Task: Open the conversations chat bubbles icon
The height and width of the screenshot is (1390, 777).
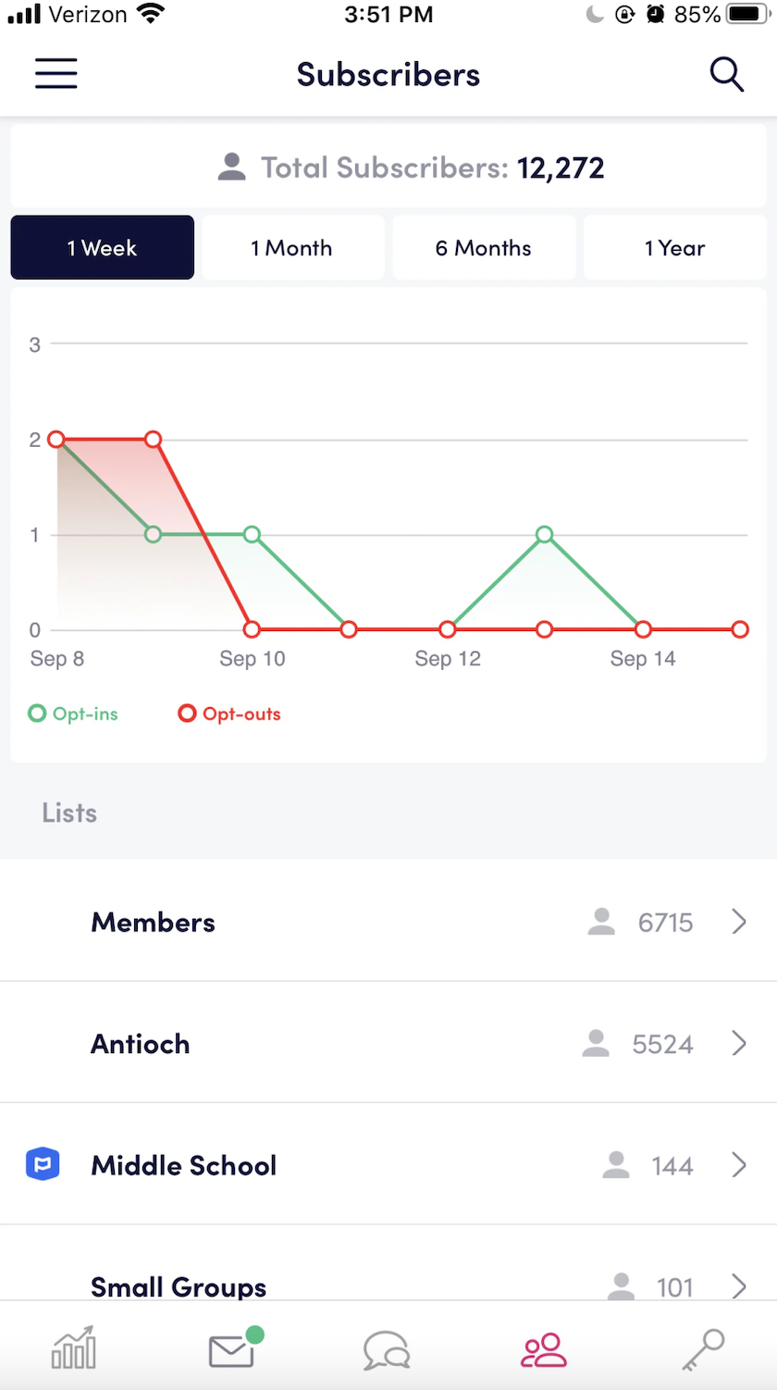Action: 387,1349
